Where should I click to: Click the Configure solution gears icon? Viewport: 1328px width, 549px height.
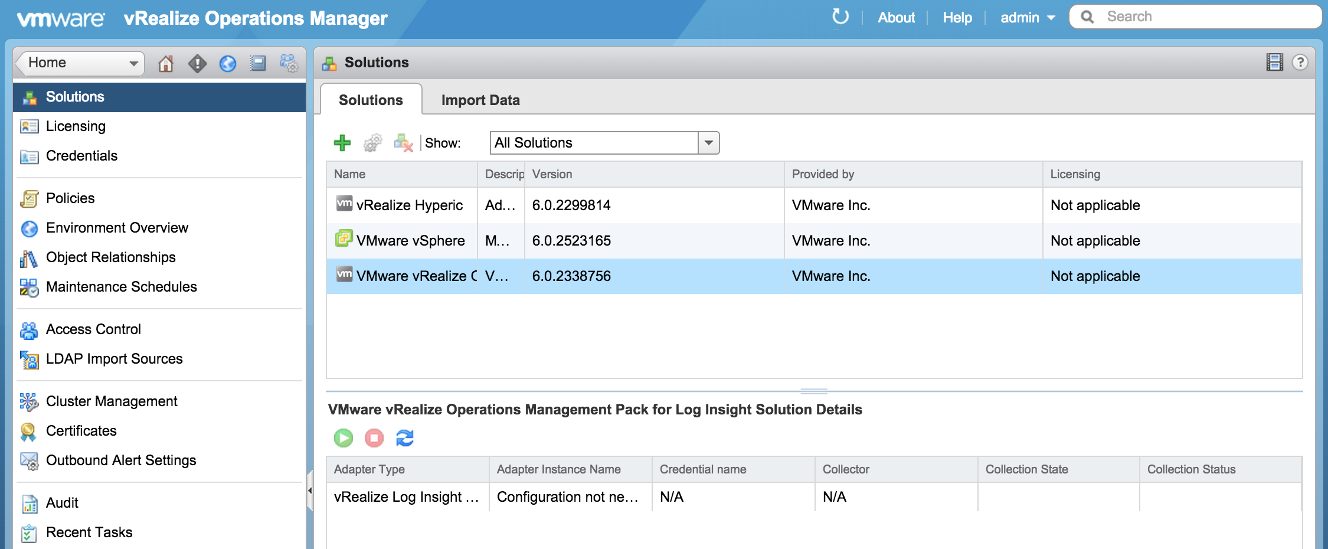tap(372, 143)
